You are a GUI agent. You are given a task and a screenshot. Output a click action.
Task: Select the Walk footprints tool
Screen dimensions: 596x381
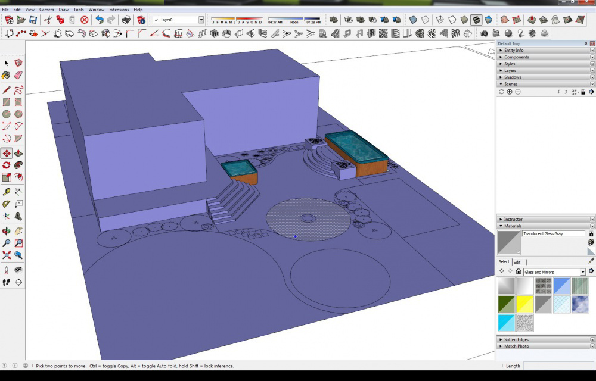(7, 282)
